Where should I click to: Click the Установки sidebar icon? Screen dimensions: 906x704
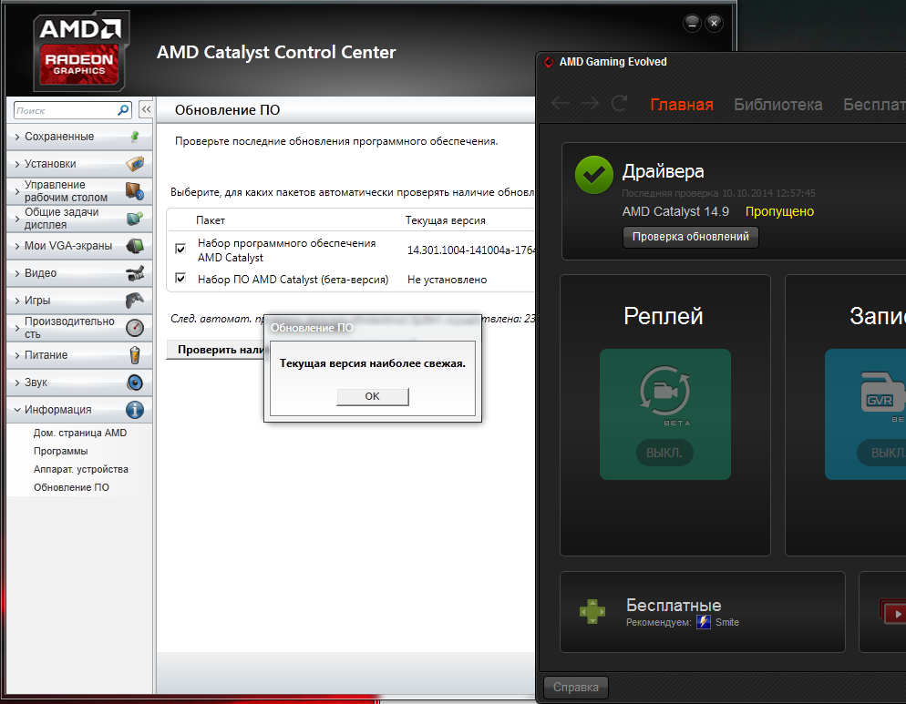tap(135, 164)
